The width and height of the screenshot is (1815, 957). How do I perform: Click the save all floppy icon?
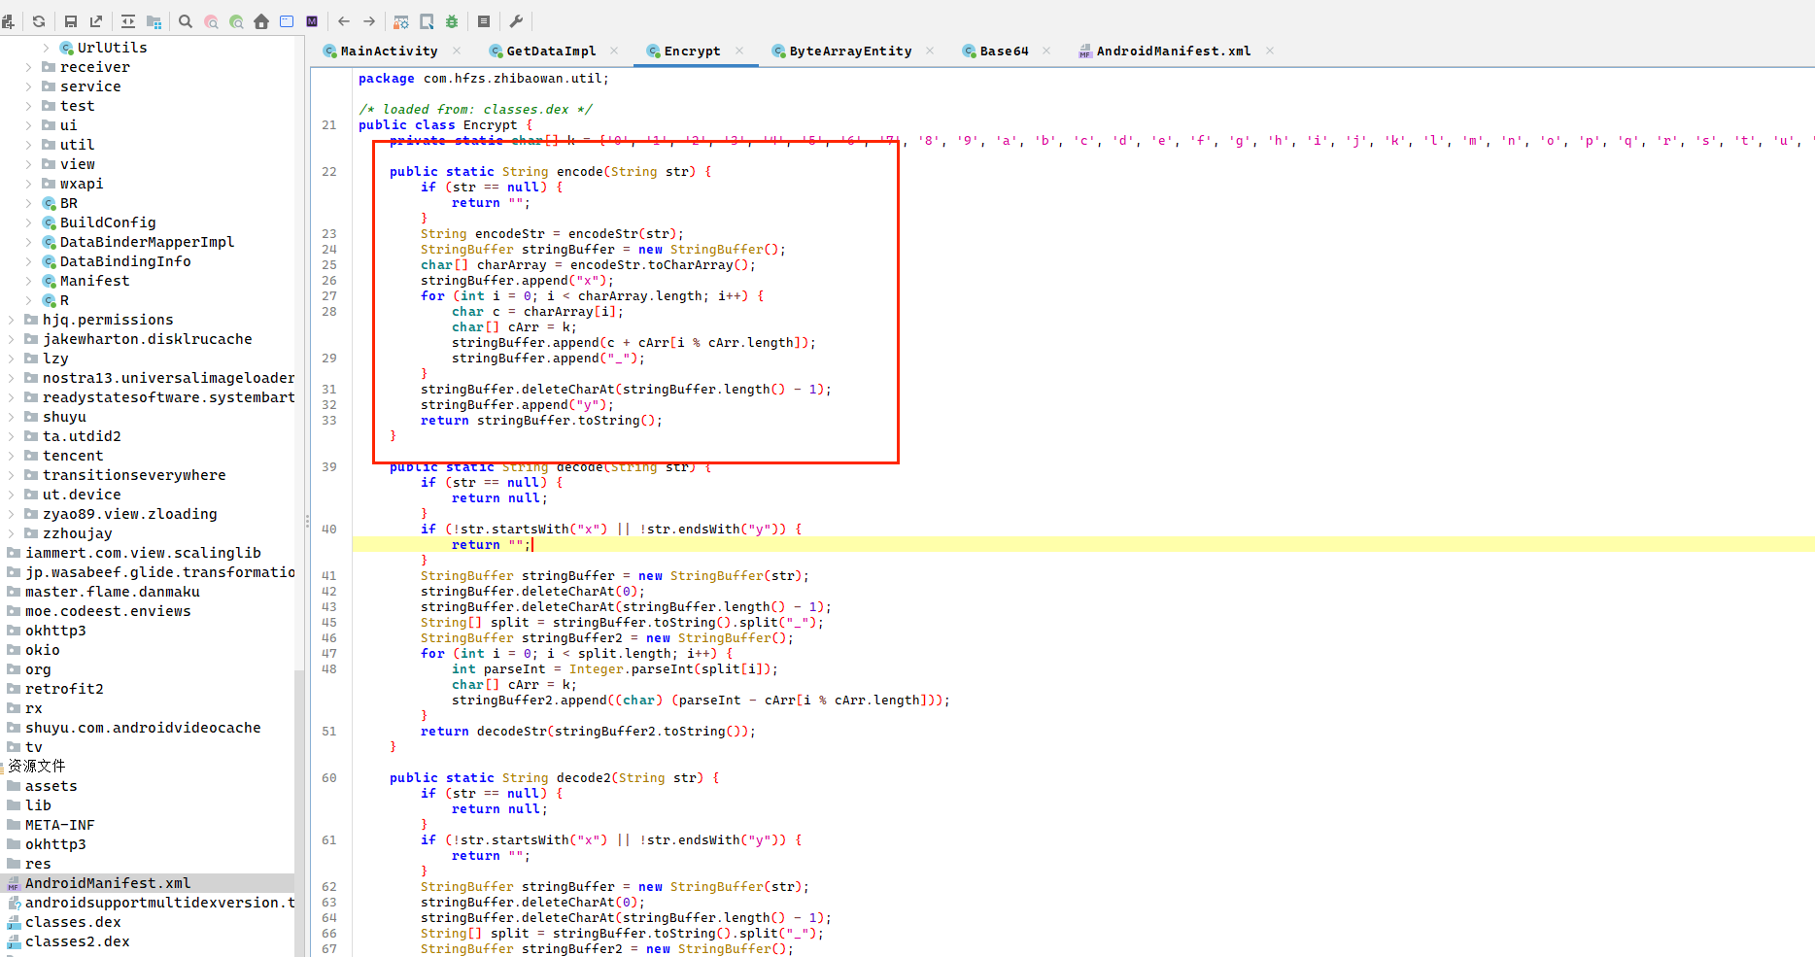71,21
